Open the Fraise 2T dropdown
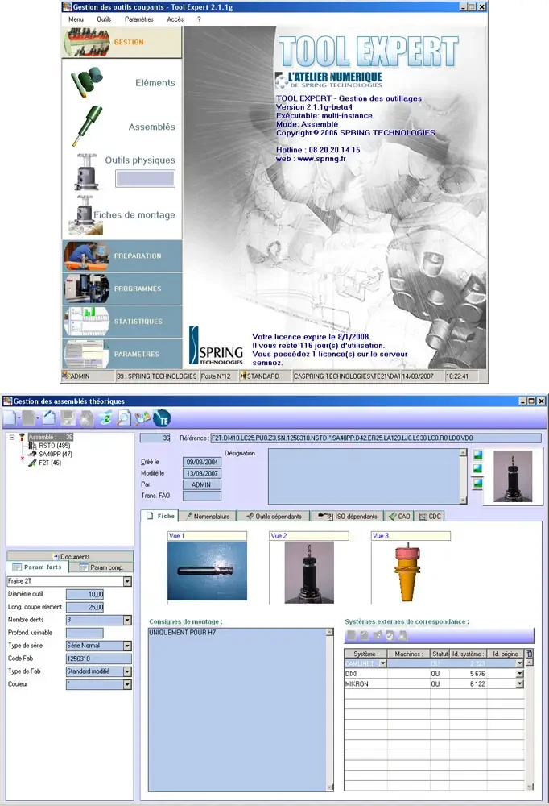Image resolution: width=549 pixels, height=806 pixels. (x=127, y=581)
